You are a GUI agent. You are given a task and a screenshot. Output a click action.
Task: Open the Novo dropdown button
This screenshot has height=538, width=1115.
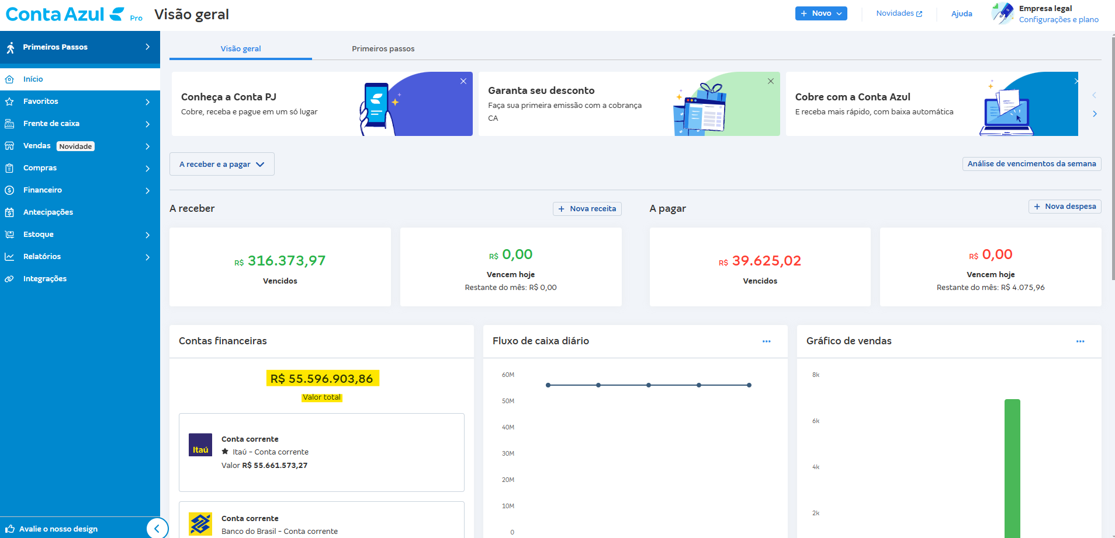[x=821, y=13]
